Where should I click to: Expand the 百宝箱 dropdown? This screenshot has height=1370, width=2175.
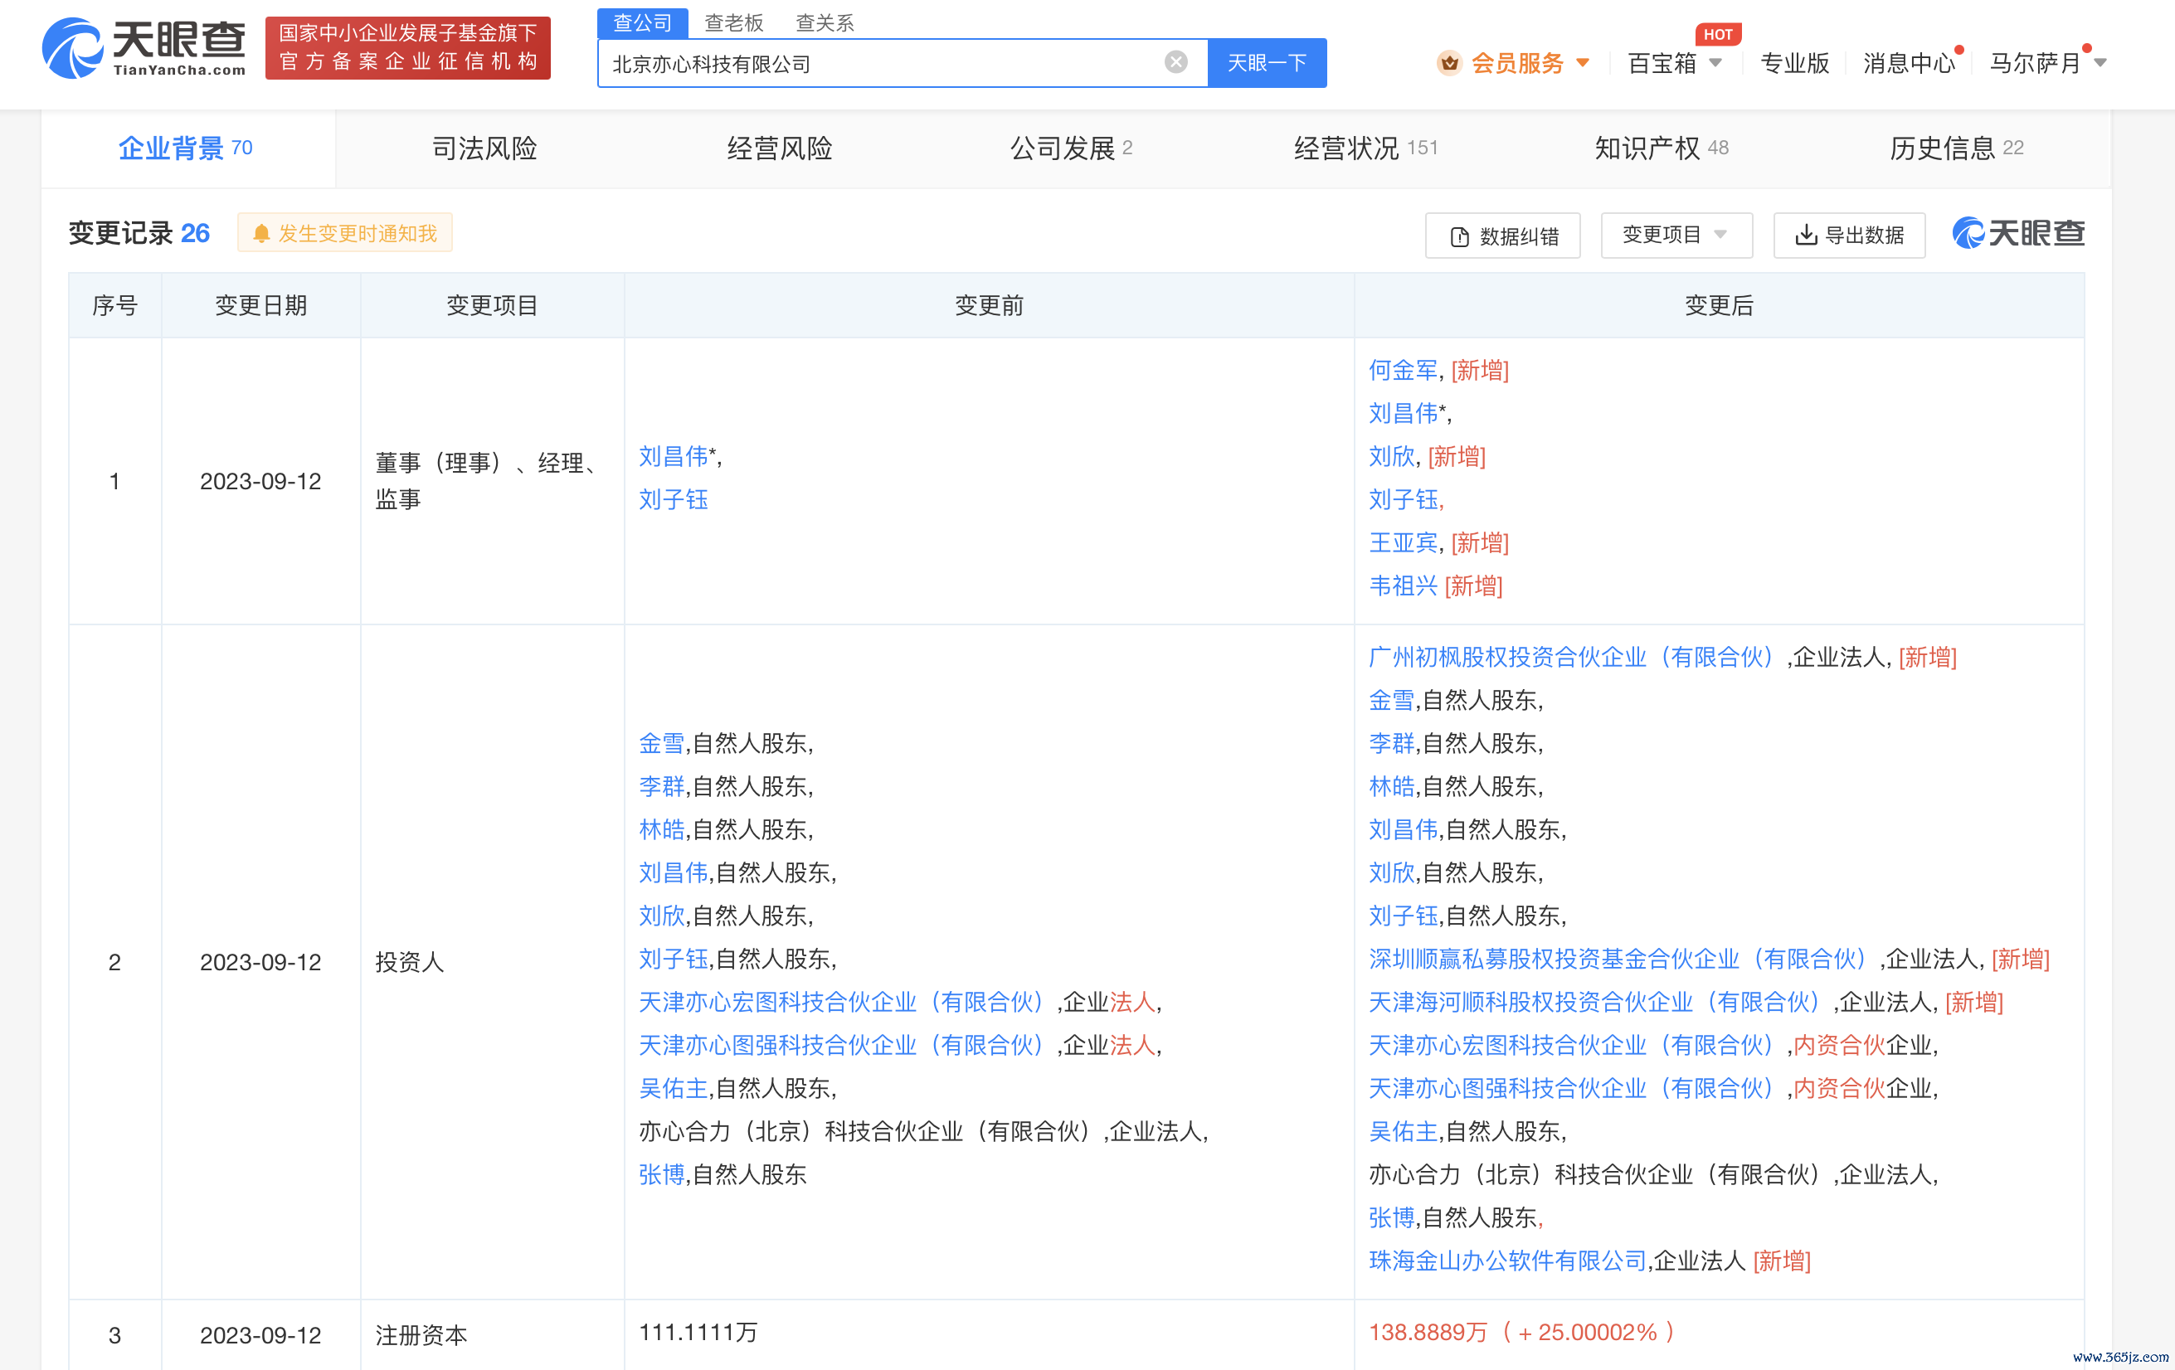click(x=1715, y=63)
